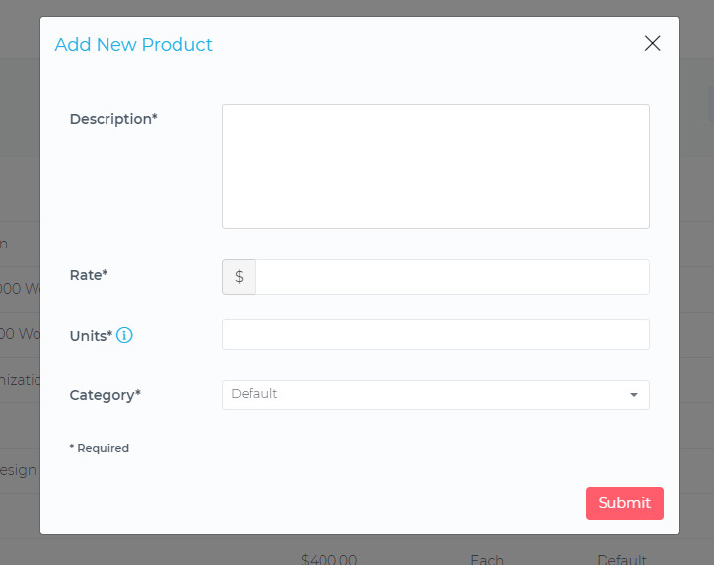714x565 pixels.
Task: Click the info icon beside Units
Action: (124, 335)
